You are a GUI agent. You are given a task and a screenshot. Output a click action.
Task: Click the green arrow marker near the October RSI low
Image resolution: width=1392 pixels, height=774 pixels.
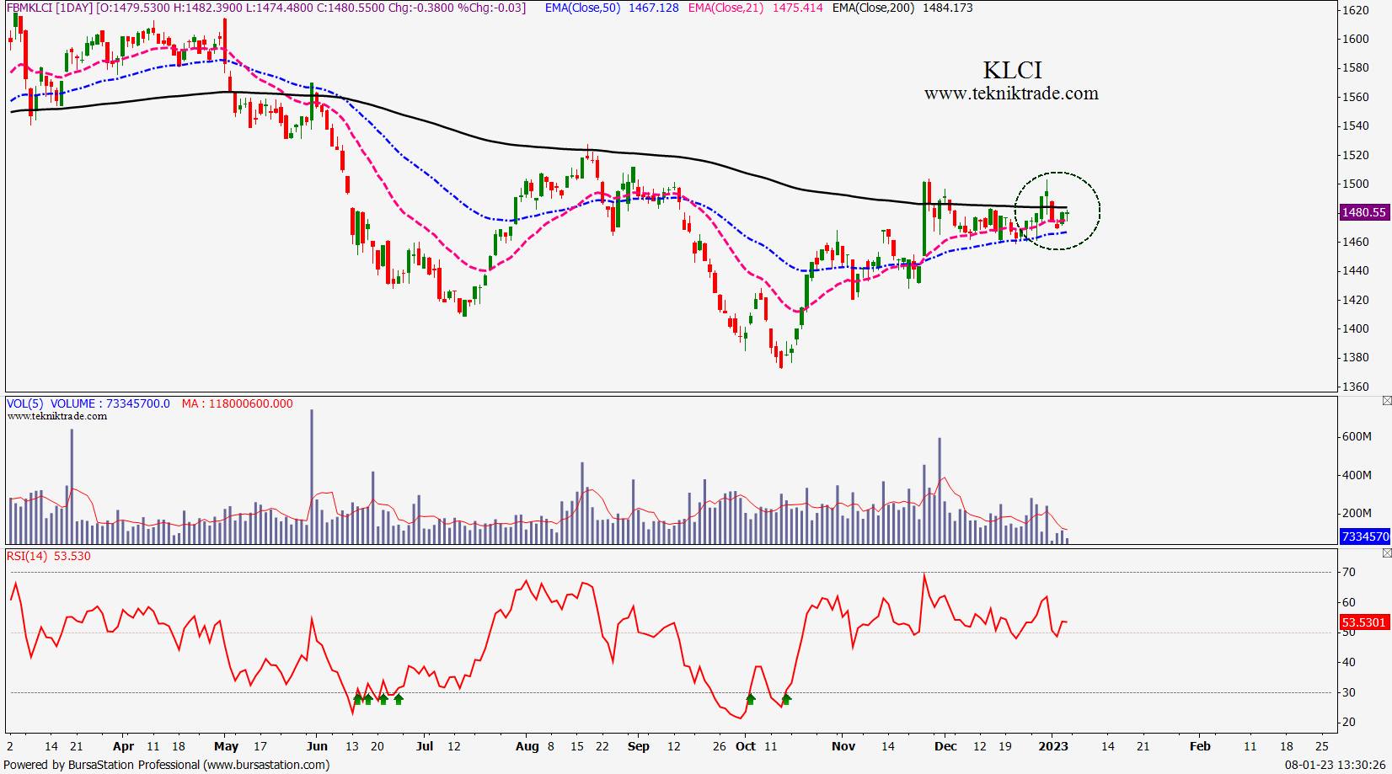click(x=750, y=699)
